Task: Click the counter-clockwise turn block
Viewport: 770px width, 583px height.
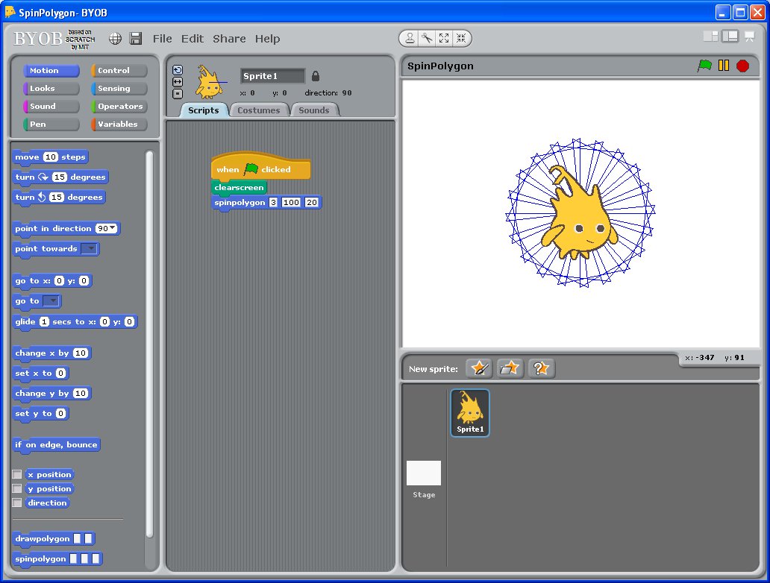Action: 59,198
